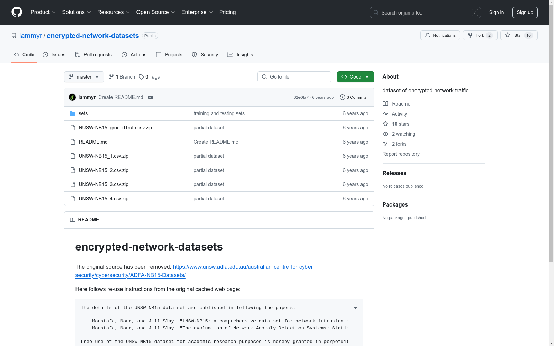Click Sign in
Image resolution: width=554 pixels, height=346 pixels.
pyautogui.click(x=496, y=12)
